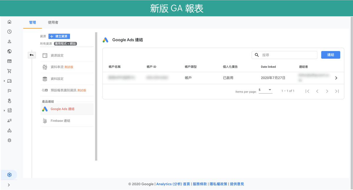Open Firebase 連結 menu item
Image resolution: width=353 pixels, height=190 pixels.
click(67, 121)
